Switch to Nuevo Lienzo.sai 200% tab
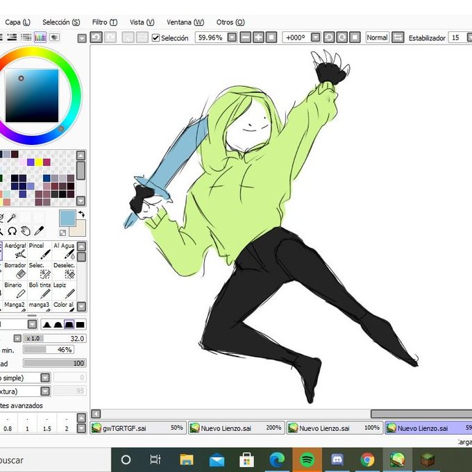 tap(236, 428)
